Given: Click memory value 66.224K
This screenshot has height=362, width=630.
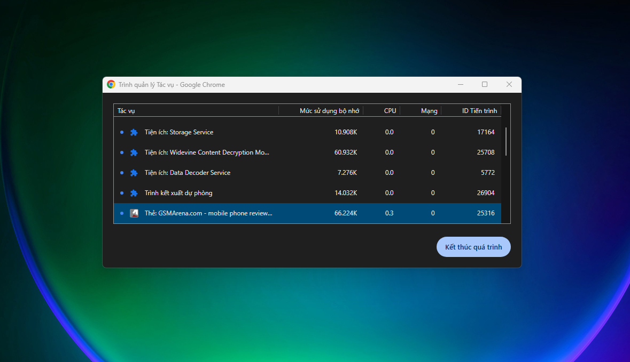Looking at the screenshot, I should (346, 213).
